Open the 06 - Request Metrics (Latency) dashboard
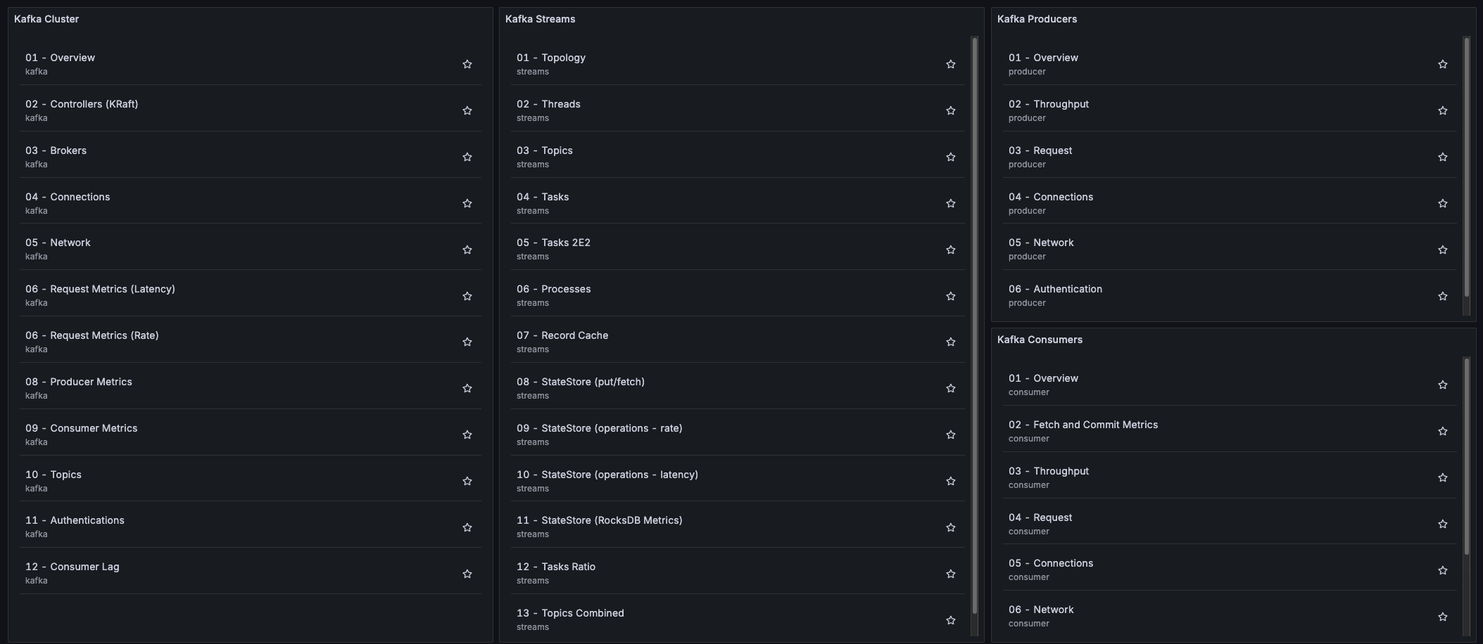Viewport: 1483px width, 644px height. tap(113, 289)
